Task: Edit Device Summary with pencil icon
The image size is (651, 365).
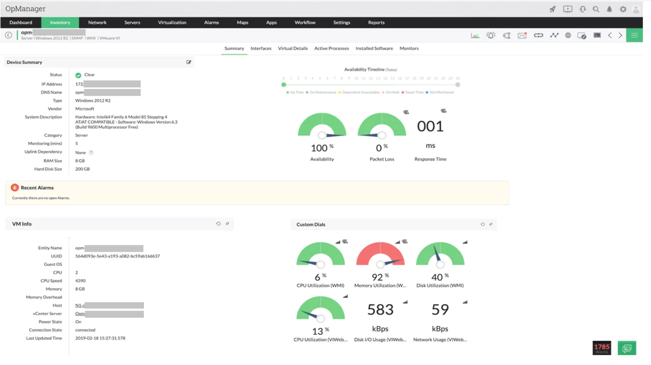Action: pyautogui.click(x=189, y=62)
